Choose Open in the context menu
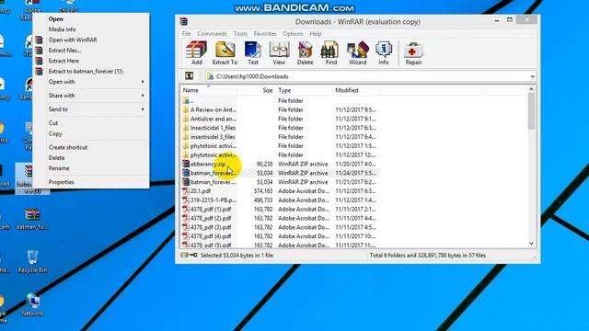589x331 pixels. coord(91,18)
